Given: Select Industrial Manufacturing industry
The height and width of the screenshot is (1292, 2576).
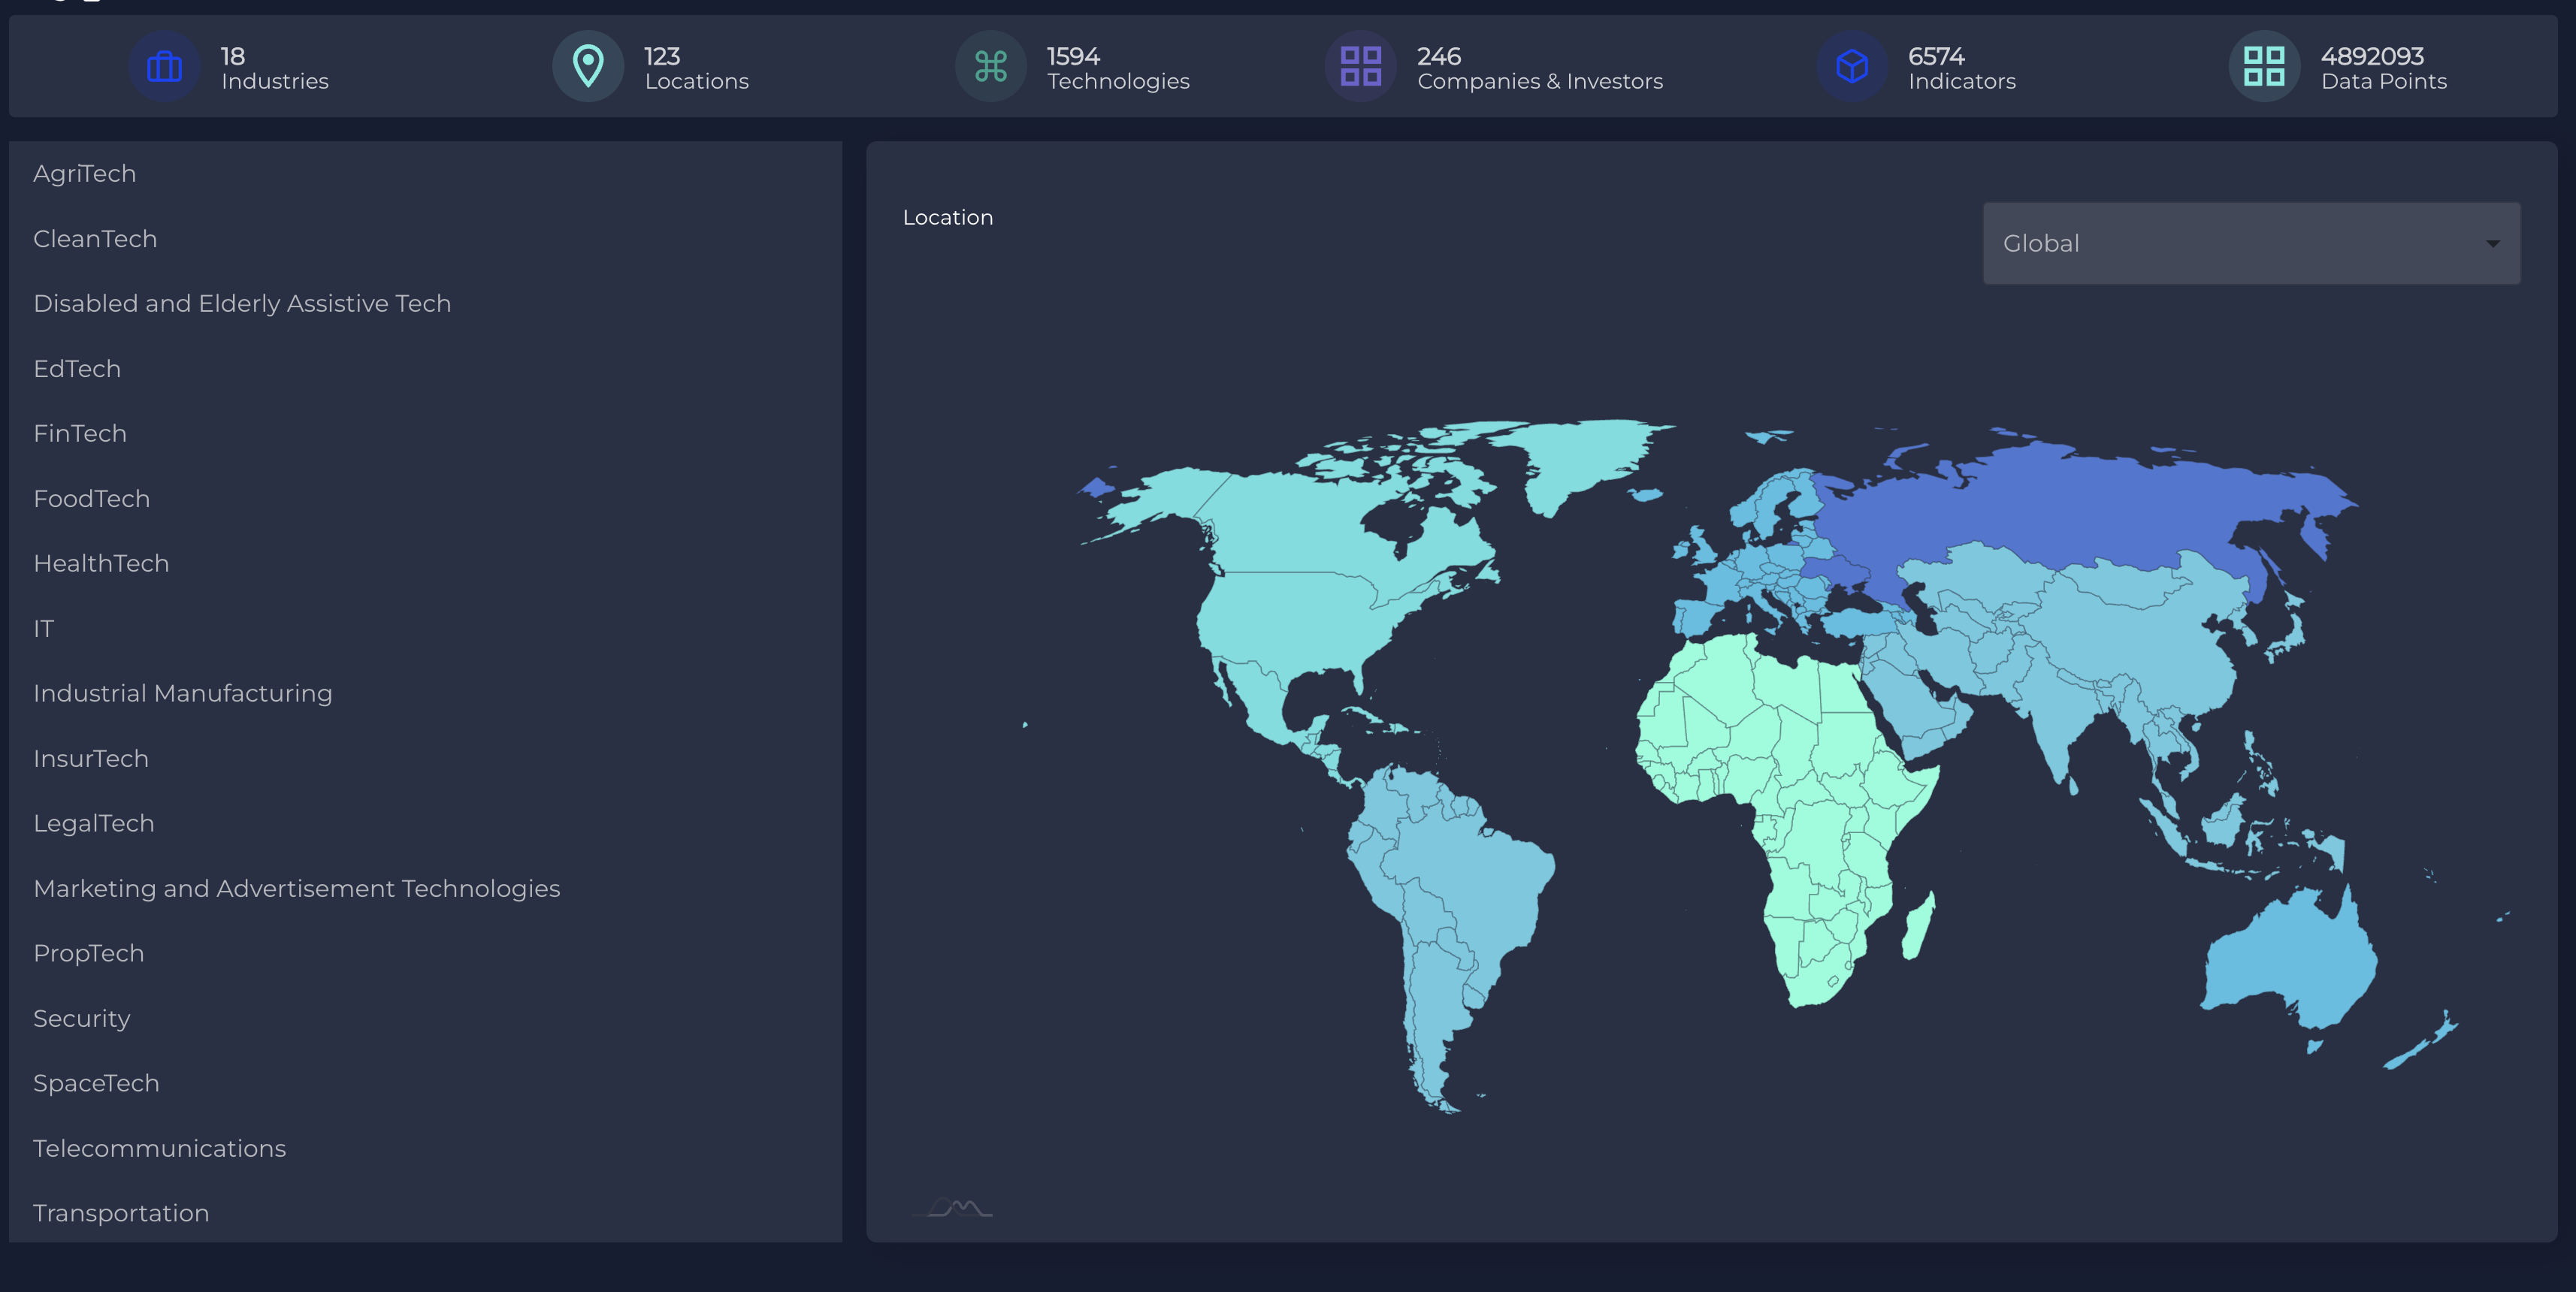Looking at the screenshot, I should (x=183, y=693).
